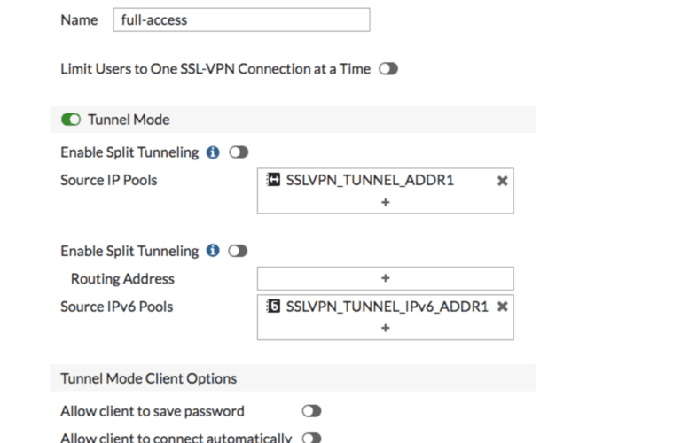Remove SSLVPN_TUNNEL_IPv6_ADDR1 with the X icon

[x=503, y=307]
